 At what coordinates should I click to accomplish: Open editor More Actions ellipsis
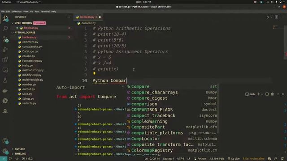coord(282,17)
